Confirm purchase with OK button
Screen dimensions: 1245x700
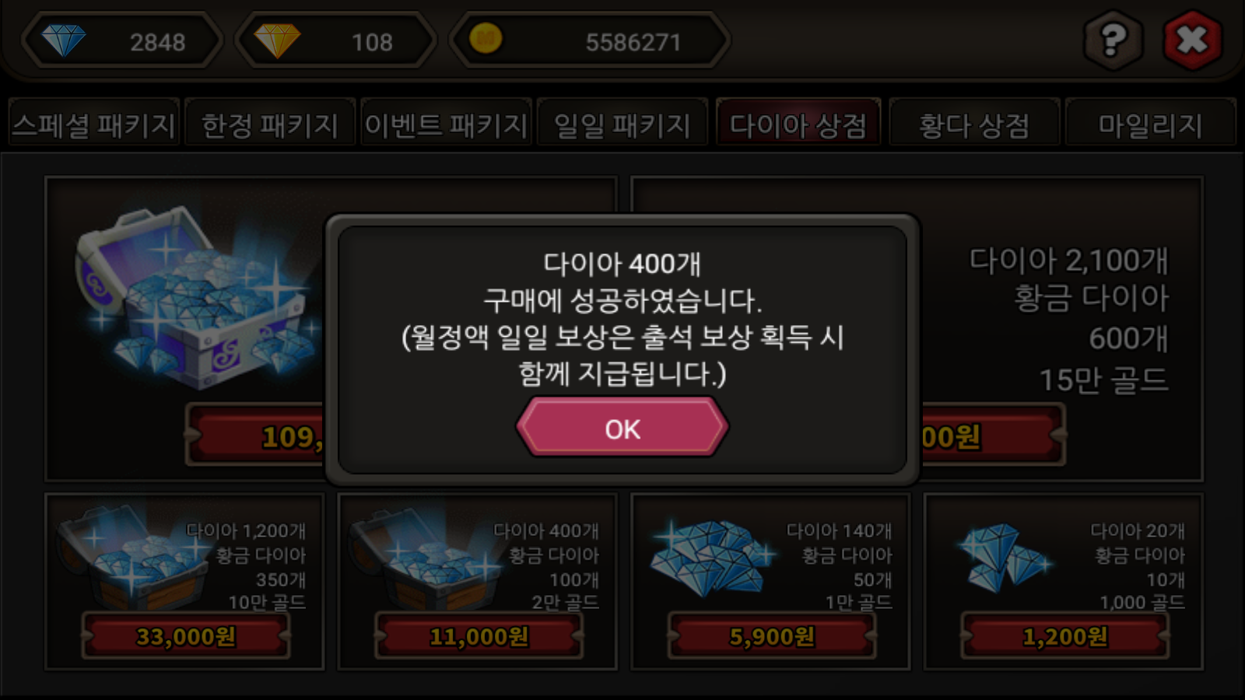[x=622, y=428]
